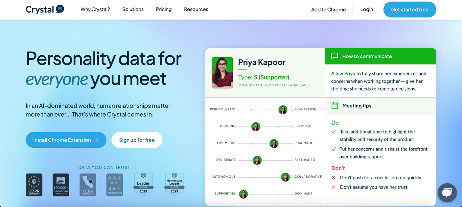The height and width of the screenshot is (207, 462).
Task: Click 'DATA YOU CAN TRUST:' label
Action: point(105,167)
